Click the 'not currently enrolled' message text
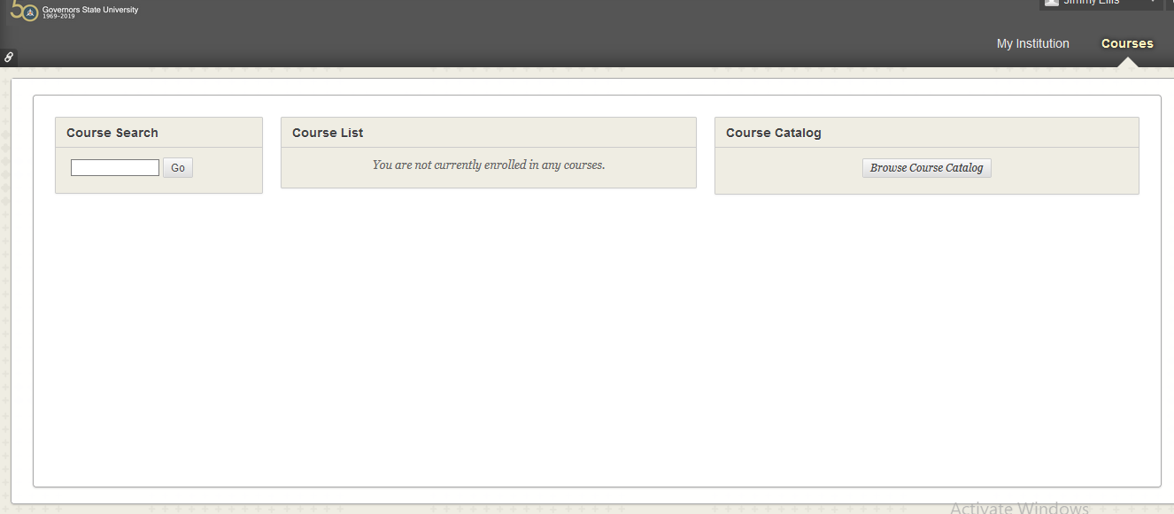This screenshot has height=514, width=1174. click(x=488, y=165)
